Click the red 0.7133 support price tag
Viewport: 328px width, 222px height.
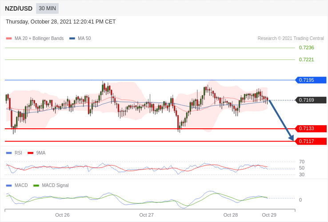click(311, 129)
